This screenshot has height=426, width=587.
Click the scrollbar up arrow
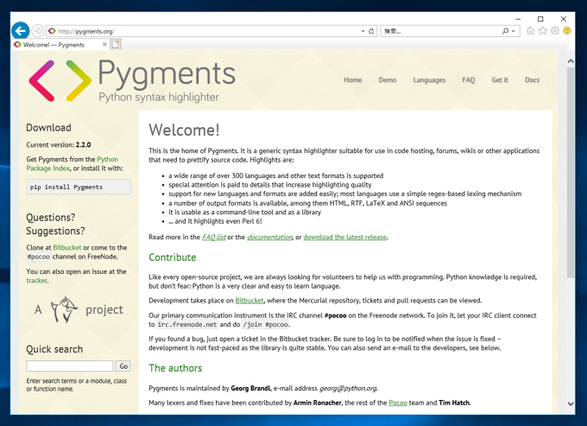click(x=571, y=60)
